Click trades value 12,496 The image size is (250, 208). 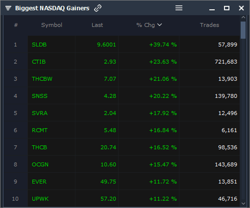point(228,113)
